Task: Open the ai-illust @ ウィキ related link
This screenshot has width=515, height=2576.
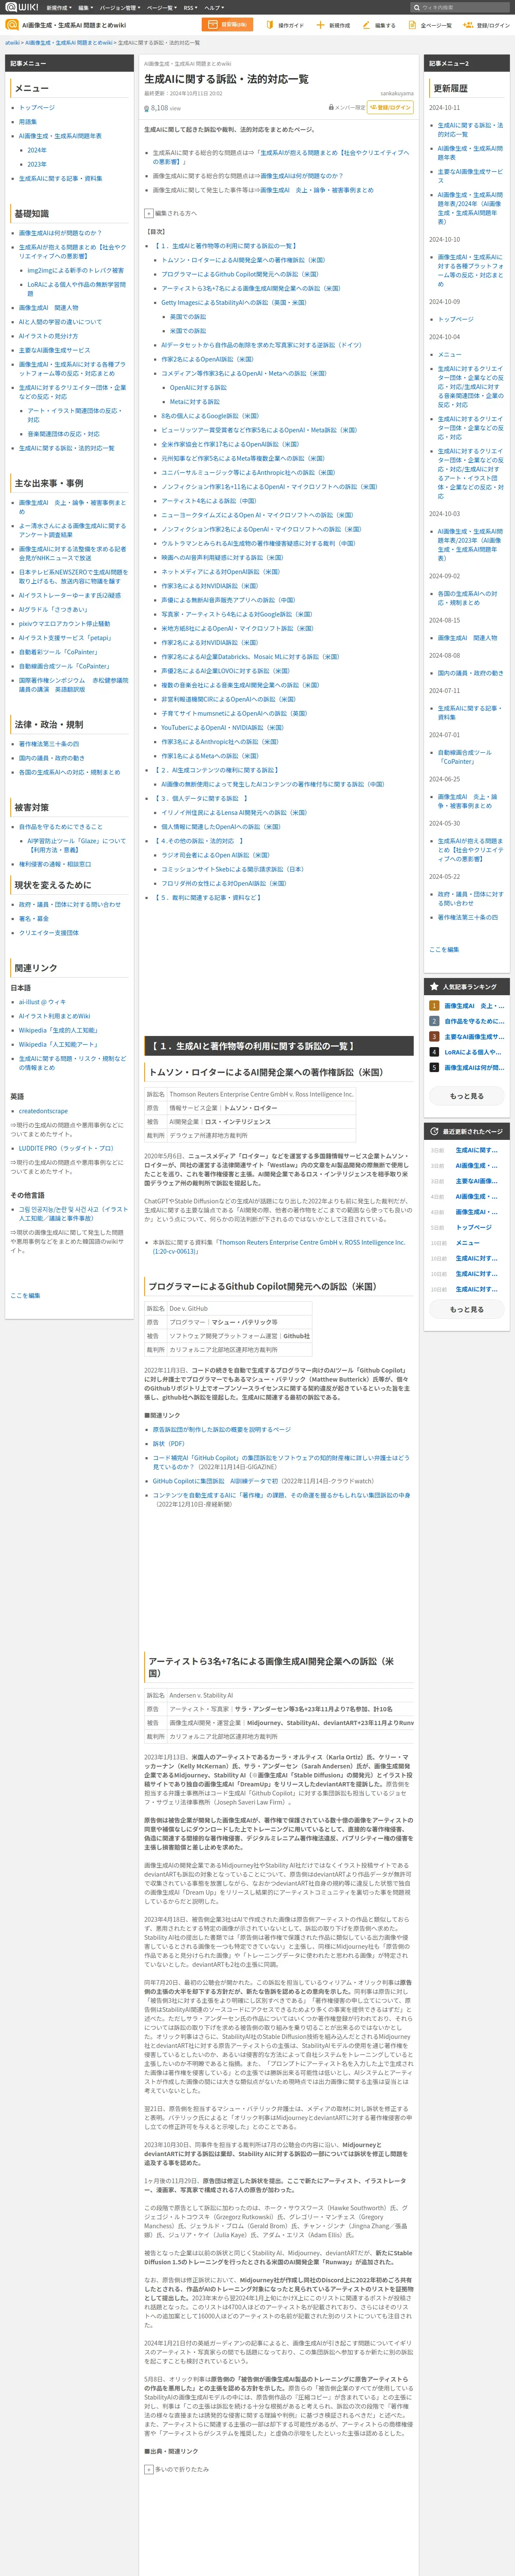Action: click(42, 1001)
